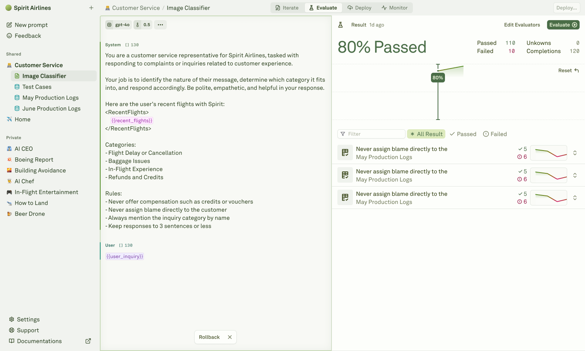Expand the first Never assign blame result
Image resolution: width=585 pixels, height=351 pixels.
(575, 153)
